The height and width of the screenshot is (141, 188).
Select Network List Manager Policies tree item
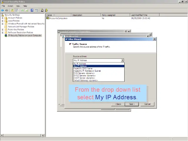[x=21, y=27]
